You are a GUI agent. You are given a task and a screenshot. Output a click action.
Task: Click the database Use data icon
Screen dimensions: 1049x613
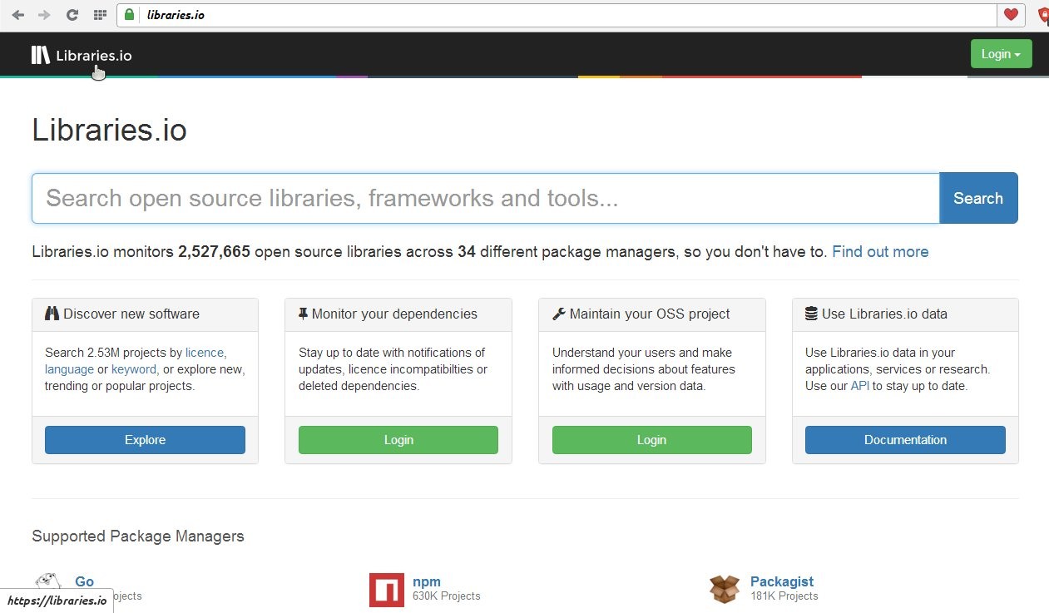(811, 314)
